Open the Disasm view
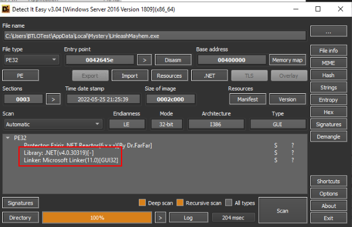The image size is (352, 227). click(x=173, y=60)
